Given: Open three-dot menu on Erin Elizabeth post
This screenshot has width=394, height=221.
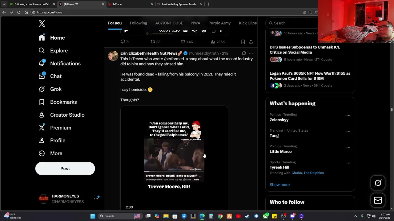Looking at the screenshot, I should coord(251,53).
